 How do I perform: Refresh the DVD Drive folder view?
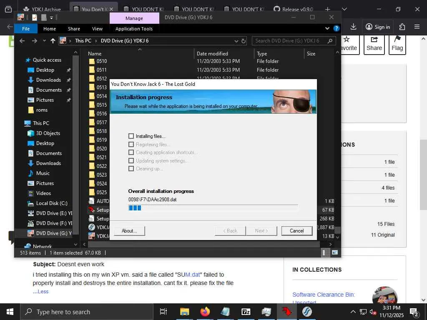click(x=244, y=41)
